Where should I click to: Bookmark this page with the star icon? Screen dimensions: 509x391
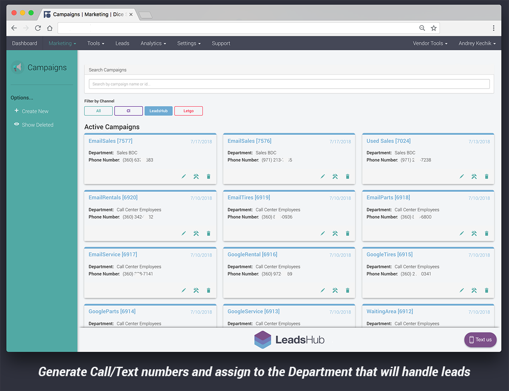click(433, 28)
